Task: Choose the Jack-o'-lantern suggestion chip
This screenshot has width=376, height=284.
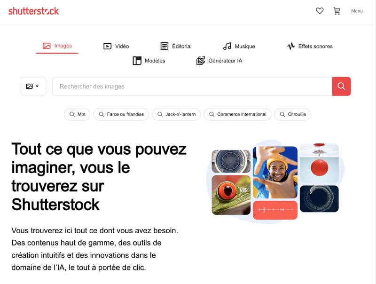Action: 176,114
